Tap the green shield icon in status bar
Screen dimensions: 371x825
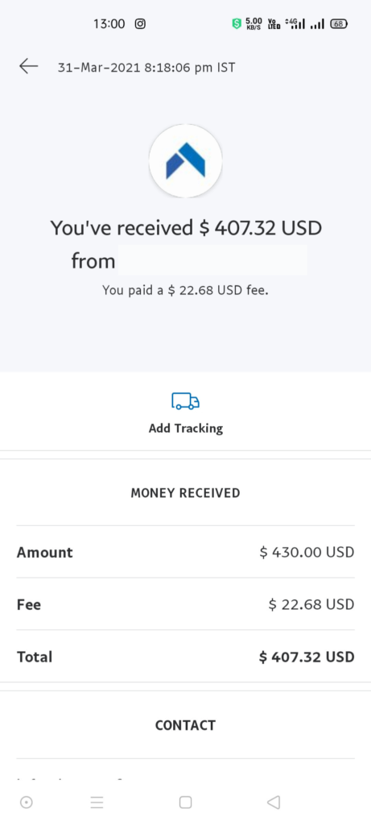tap(237, 23)
